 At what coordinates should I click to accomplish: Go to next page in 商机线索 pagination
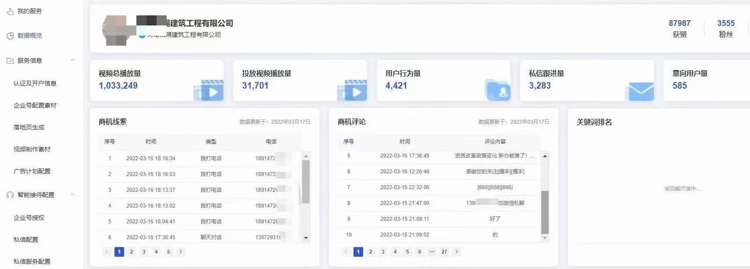coord(181,252)
